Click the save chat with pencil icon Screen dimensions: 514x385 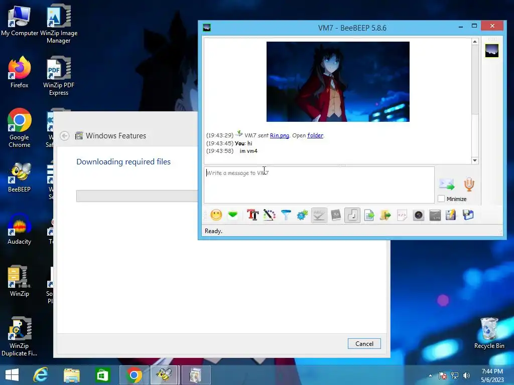point(451,215)
